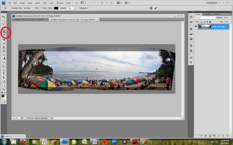
Task: Open the ESSENTIALS workspace dropdown
Action: point(213,3)
